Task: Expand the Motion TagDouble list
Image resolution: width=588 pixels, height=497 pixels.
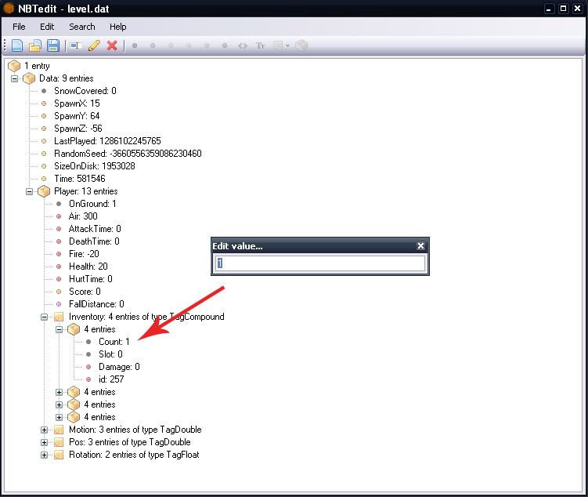Action: click(45, 430)
